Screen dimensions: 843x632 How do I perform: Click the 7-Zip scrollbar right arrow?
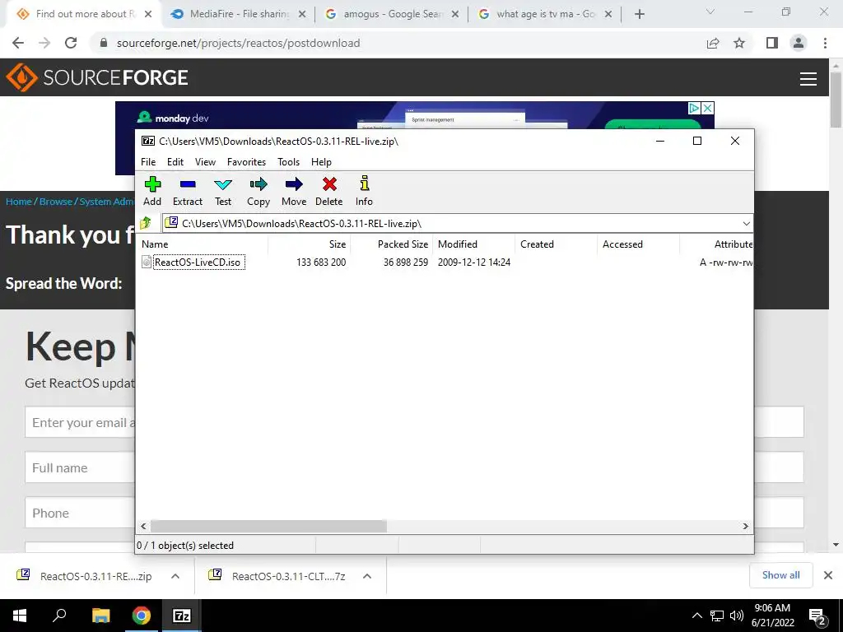tap(745, 526)
